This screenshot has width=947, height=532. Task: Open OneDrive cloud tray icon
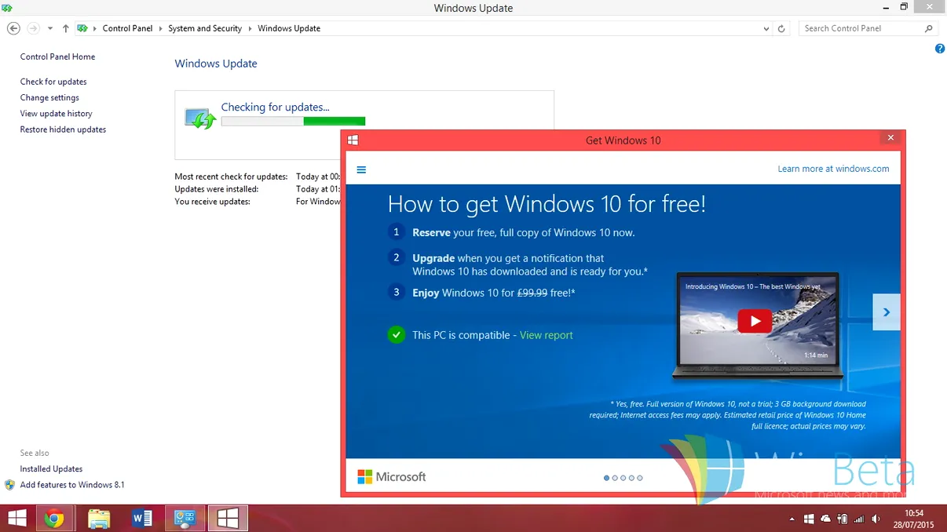click(x=825, y=519)
